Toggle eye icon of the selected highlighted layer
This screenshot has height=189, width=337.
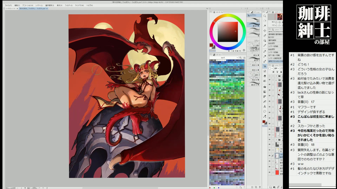270,155
